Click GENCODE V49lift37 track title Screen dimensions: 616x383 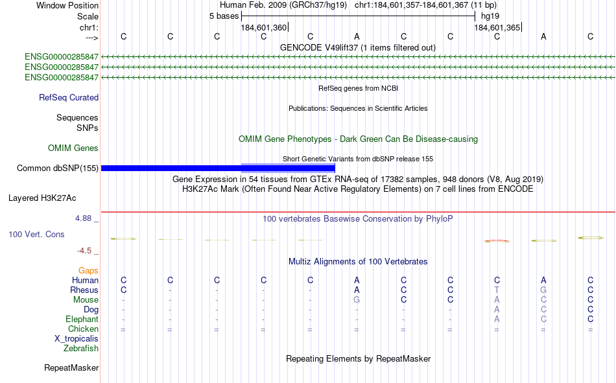(x=358, y=47)
